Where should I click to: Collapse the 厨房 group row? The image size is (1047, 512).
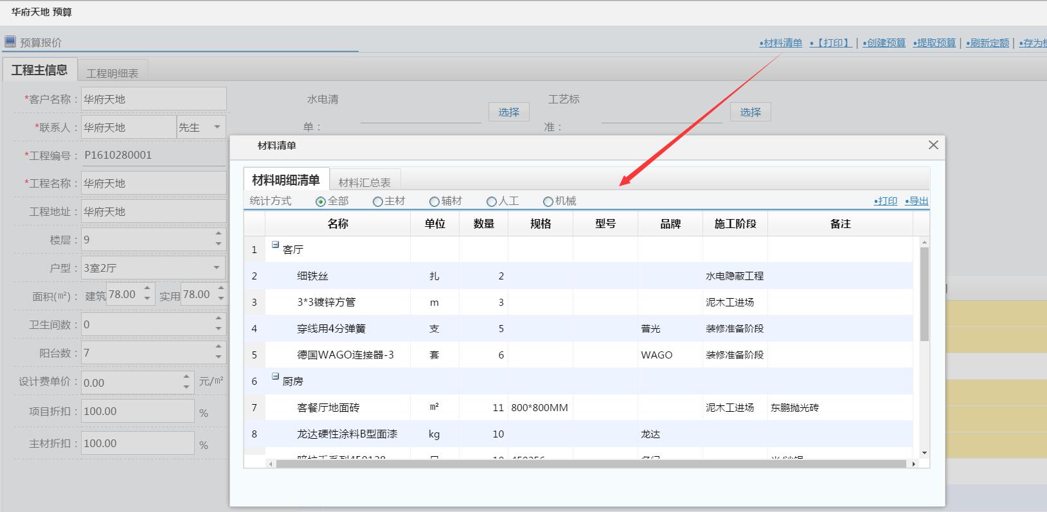tap(276, 376)
